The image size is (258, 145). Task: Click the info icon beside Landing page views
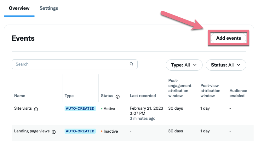coord(54,132)
